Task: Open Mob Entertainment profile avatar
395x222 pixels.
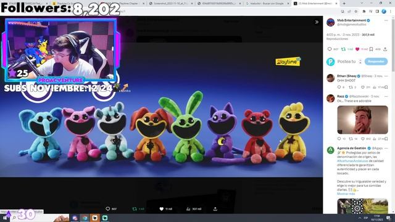Action: pyautogui.click(x=331, y=22)
